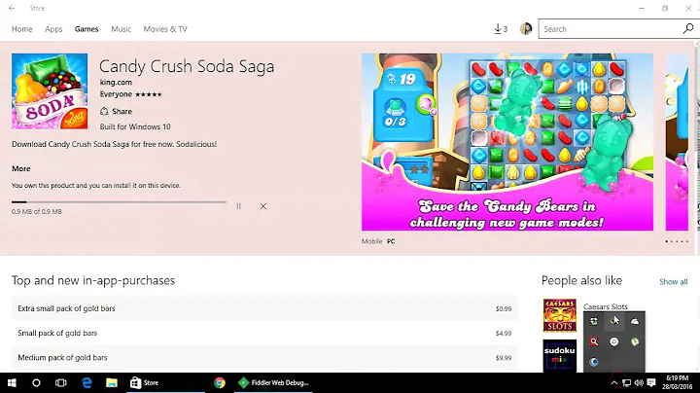
Task: Click the screenshot pagination dots
Action: click(677, 241)
